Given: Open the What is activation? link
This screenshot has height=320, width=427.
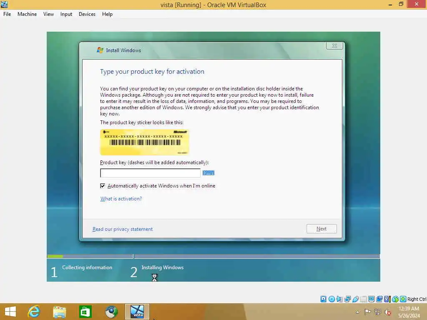Looking at the screenshot, I should (x=121, y=199).
